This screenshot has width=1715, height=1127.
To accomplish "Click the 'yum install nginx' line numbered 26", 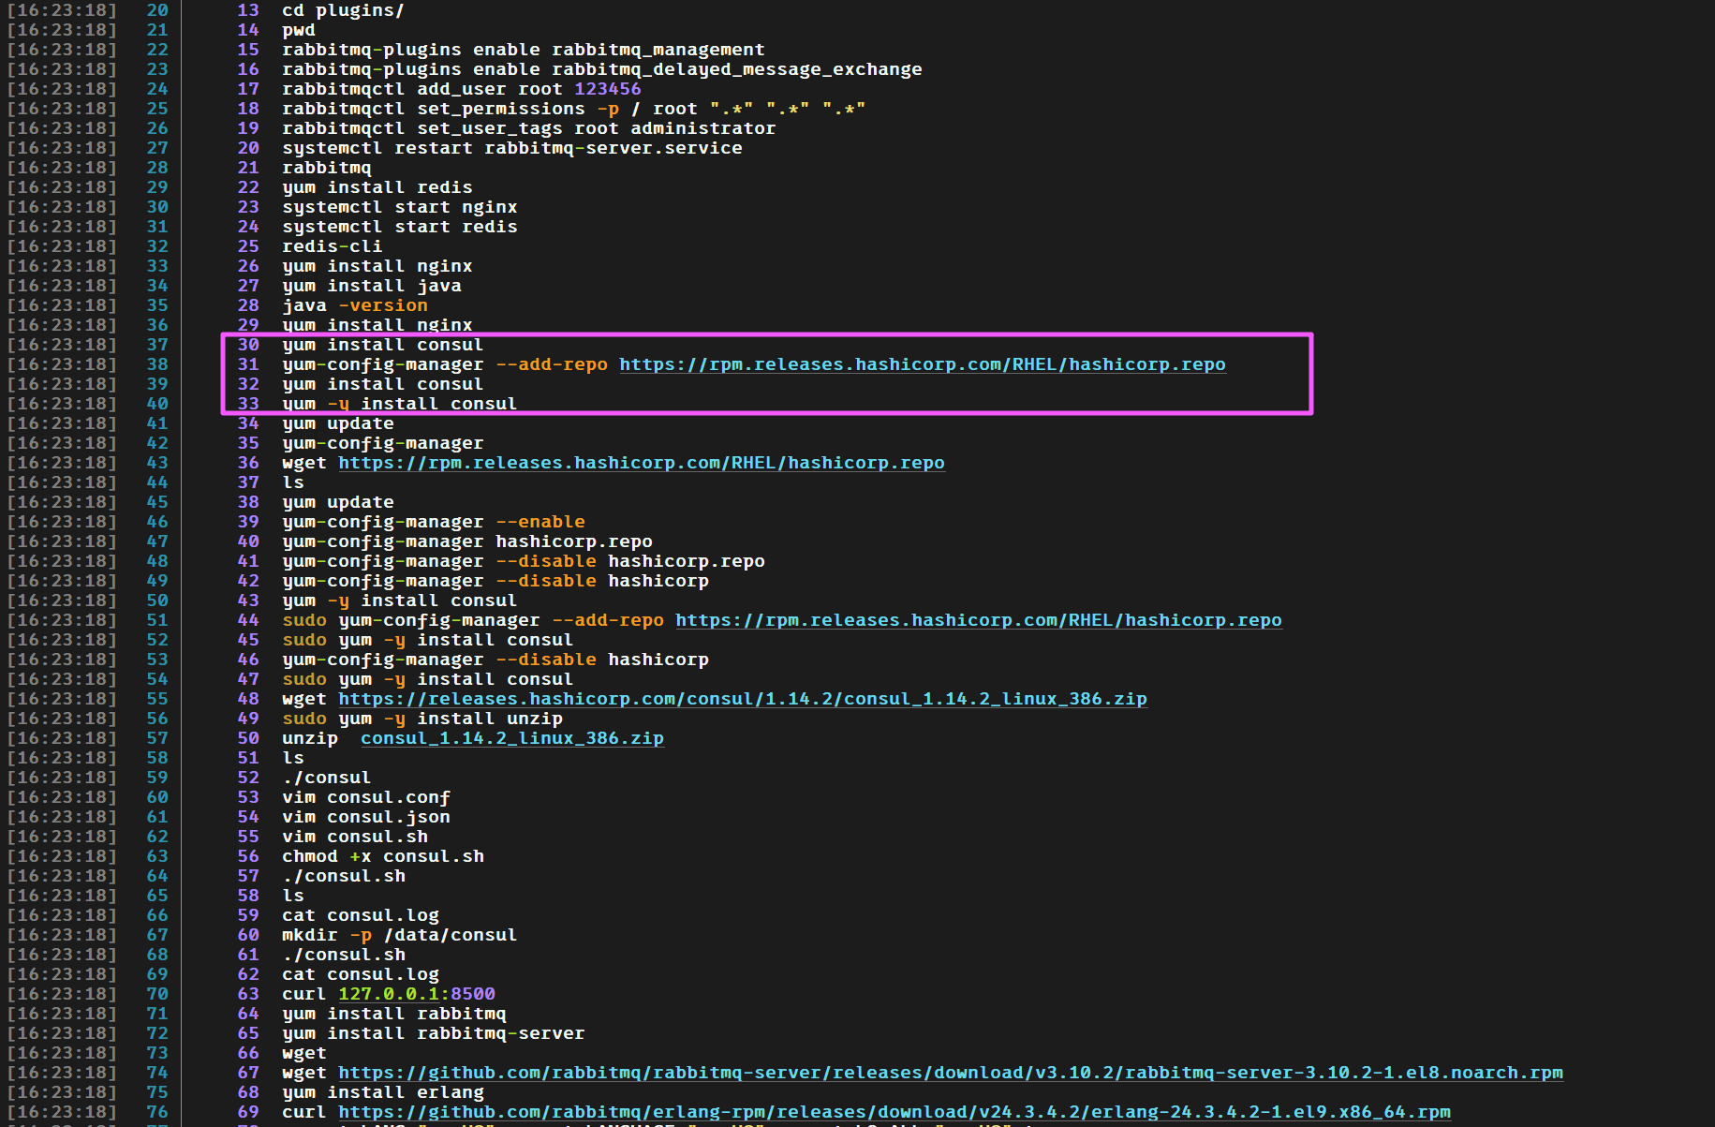I will click(x=377, y=266).
